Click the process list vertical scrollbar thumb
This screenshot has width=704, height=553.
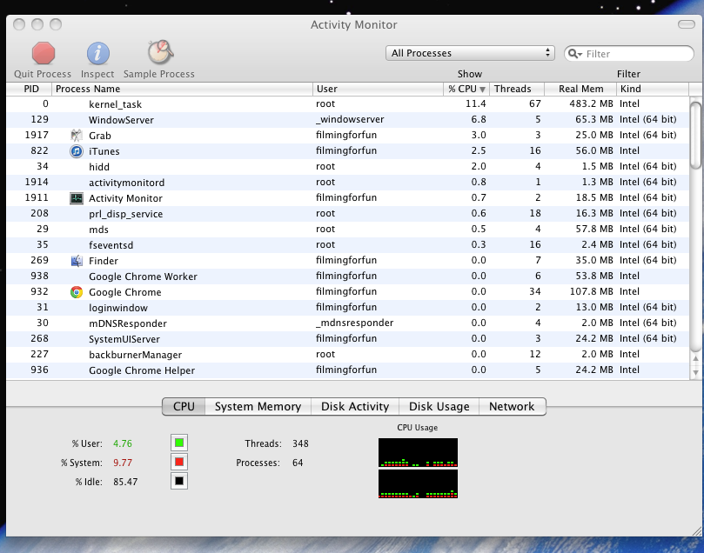point(695,135)
